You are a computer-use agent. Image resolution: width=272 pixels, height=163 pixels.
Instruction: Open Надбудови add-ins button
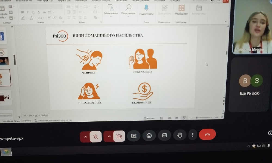[181, 10]
